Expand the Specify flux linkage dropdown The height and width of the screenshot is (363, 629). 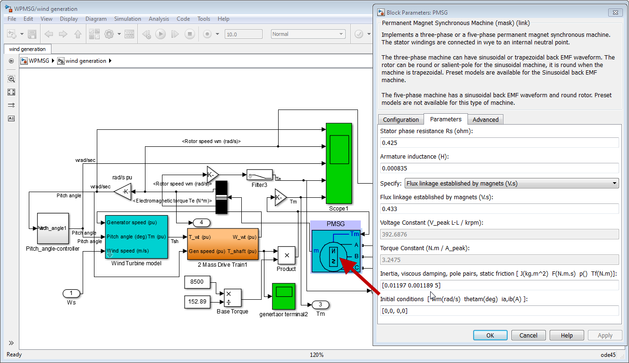coord(511,183)
